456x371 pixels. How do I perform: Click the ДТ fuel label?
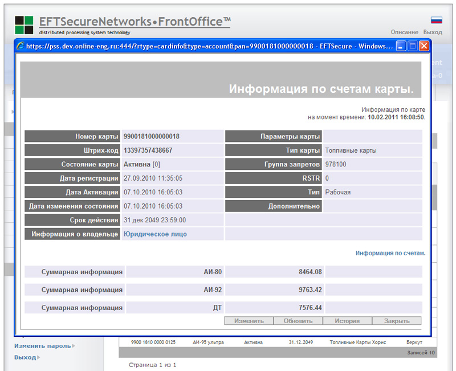217,308
